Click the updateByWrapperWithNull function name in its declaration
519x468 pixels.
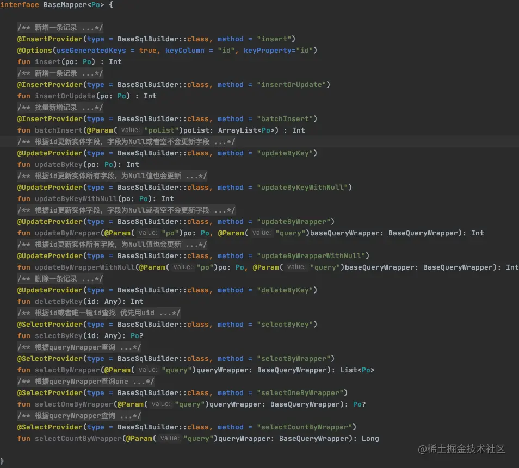pos(85,267)
